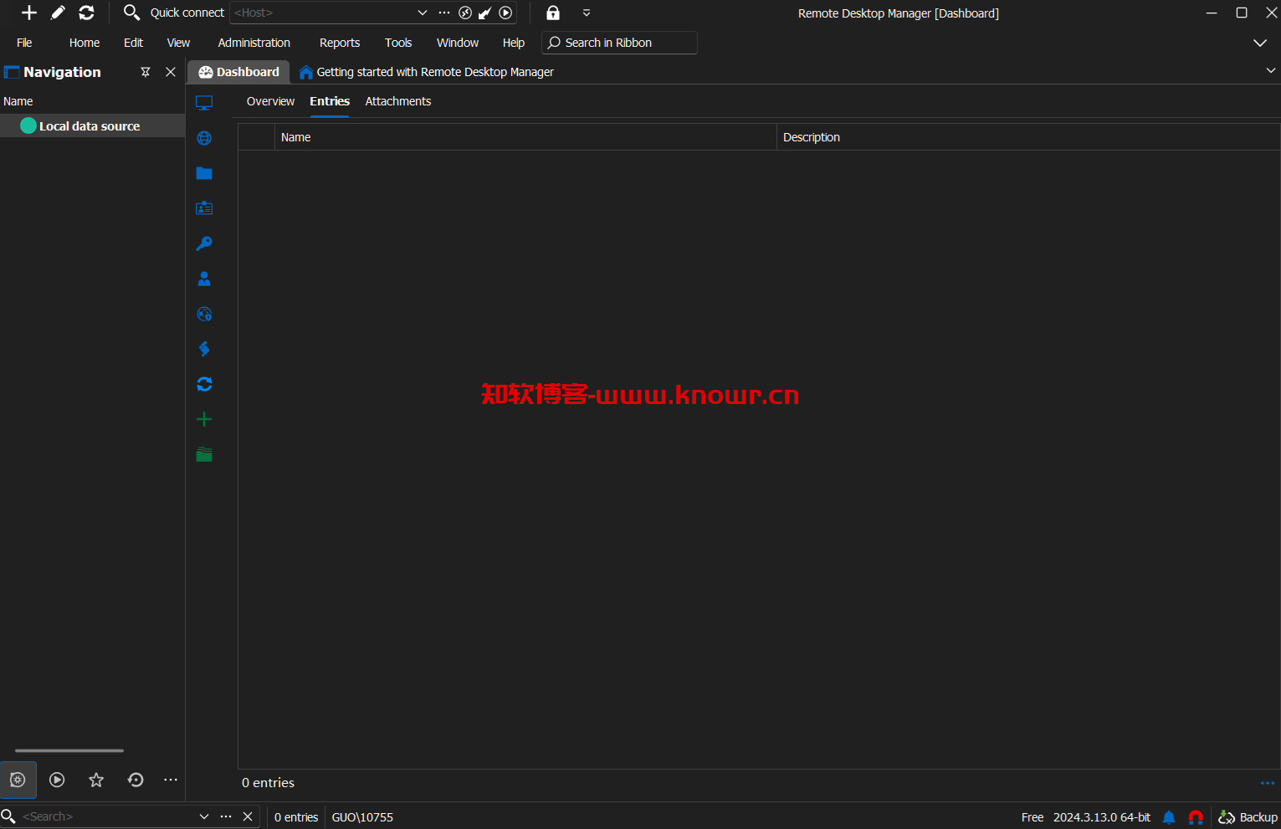Click the notifications bell in status bar
The image size is (1281, 829).
[x=1169, y=817]
